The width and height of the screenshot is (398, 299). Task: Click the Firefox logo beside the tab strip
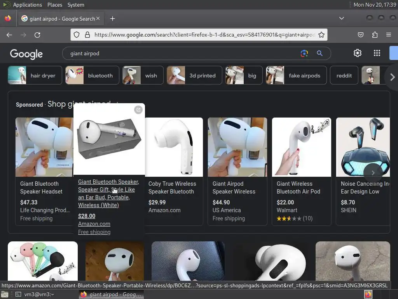point(8,18)
